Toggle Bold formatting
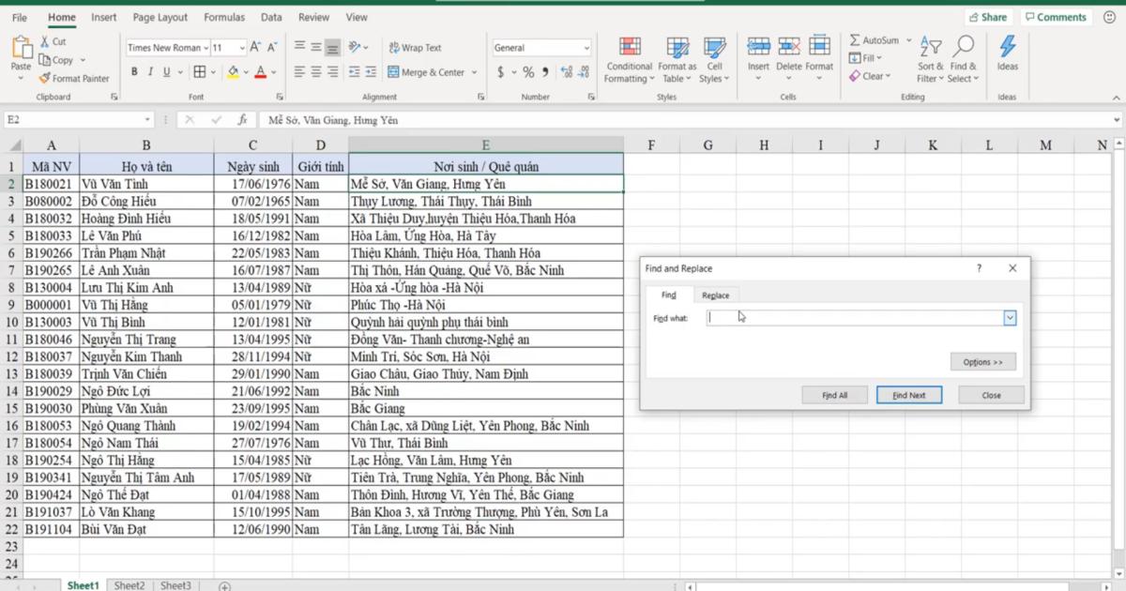Viewport: 1126px width, 591px height. click(x=134, y=72)
